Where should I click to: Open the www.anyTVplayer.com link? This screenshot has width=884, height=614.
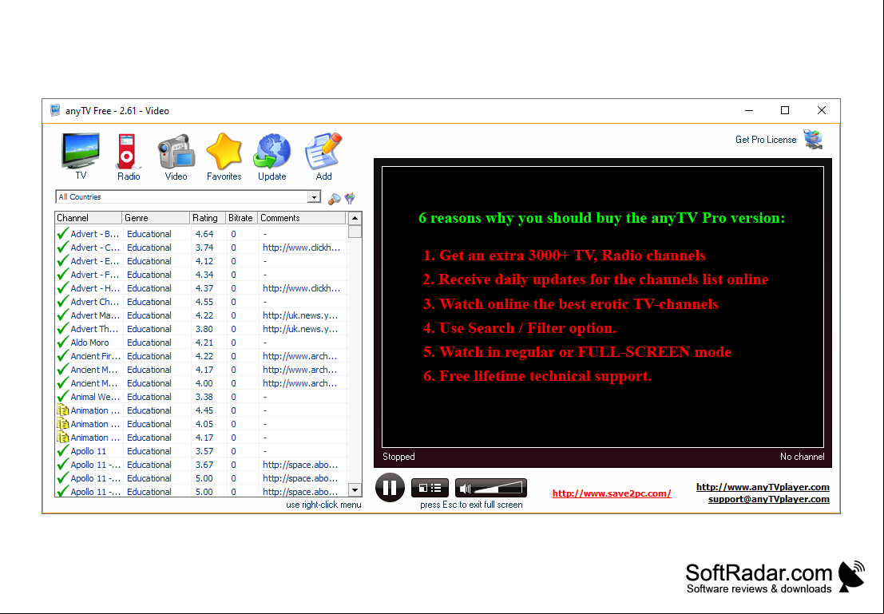(763, 487)
